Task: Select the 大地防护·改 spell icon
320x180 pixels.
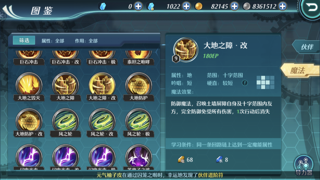Action: click(29, 123)
